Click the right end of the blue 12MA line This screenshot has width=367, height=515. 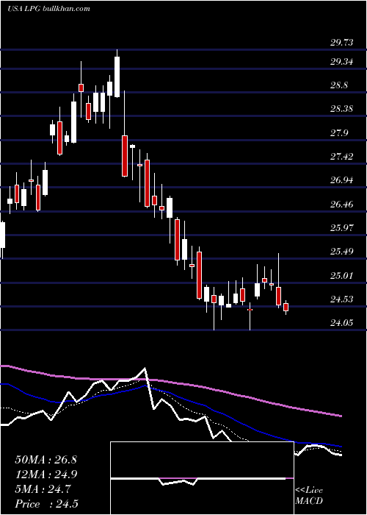tap(341, 447)
